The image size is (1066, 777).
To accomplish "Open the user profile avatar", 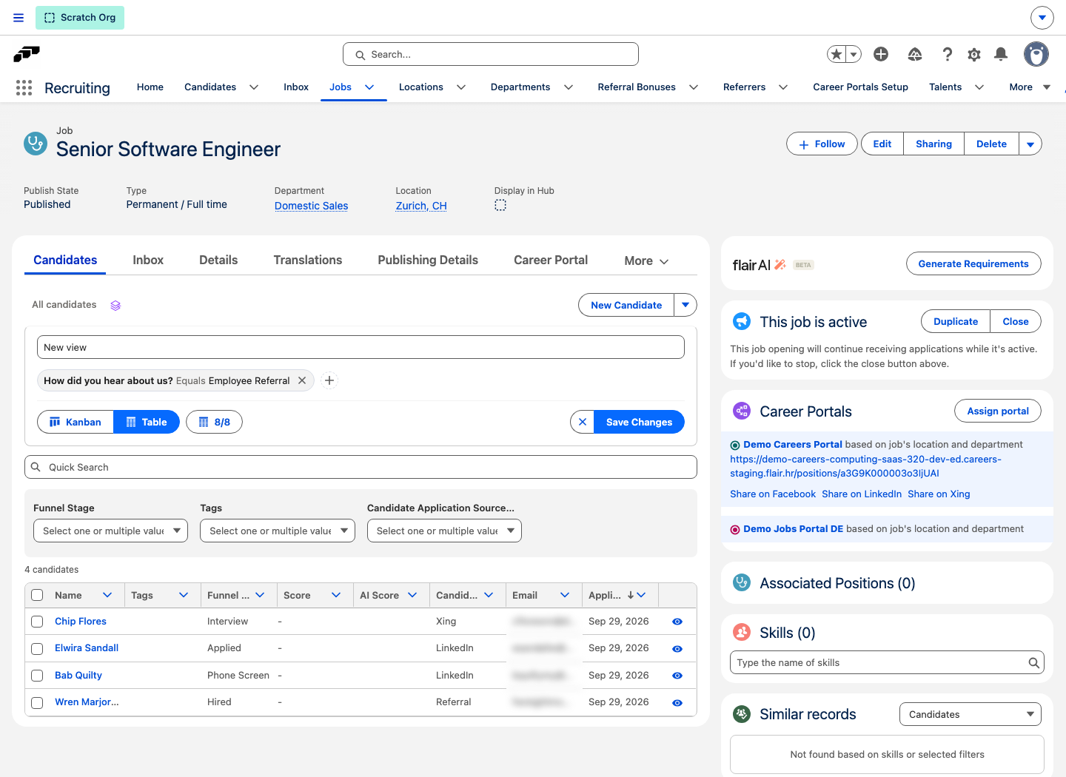I will (1036, 54).
